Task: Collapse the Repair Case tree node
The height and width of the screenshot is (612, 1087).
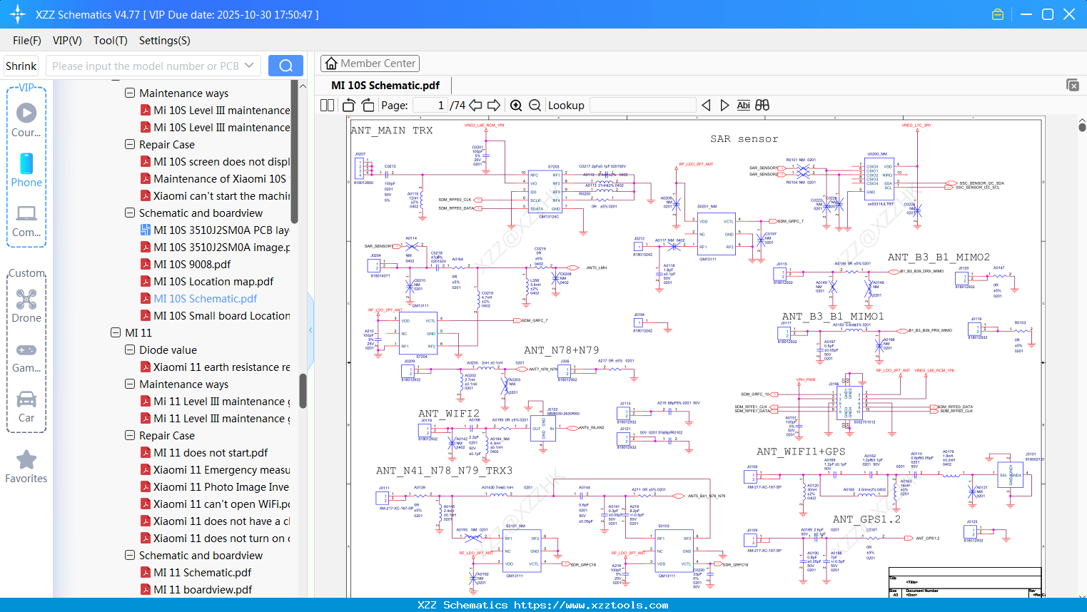Action: pos(130,144)
